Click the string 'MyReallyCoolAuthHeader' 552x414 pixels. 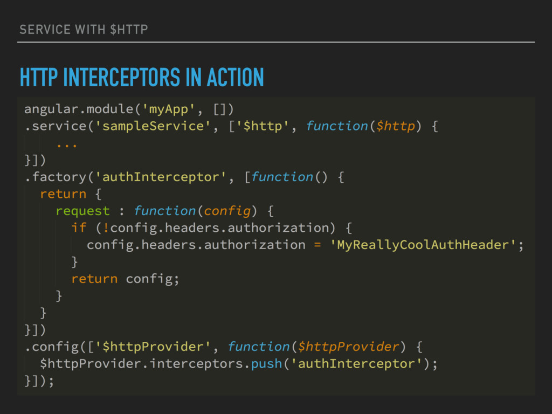(423, 245)
